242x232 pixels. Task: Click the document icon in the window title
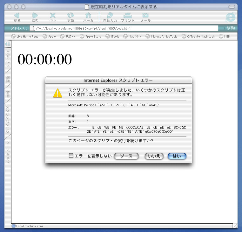(87, 7)
